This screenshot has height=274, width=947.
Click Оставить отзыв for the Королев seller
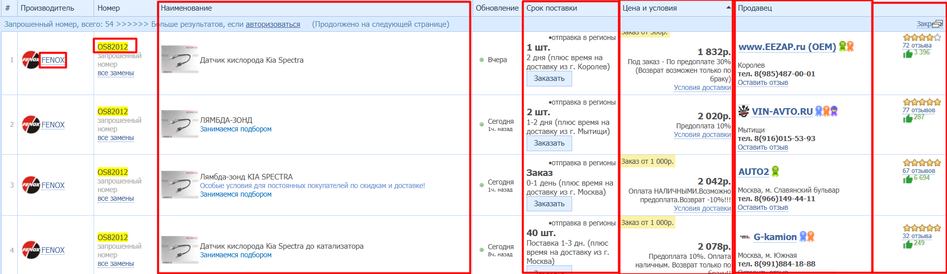pos(763,82)
